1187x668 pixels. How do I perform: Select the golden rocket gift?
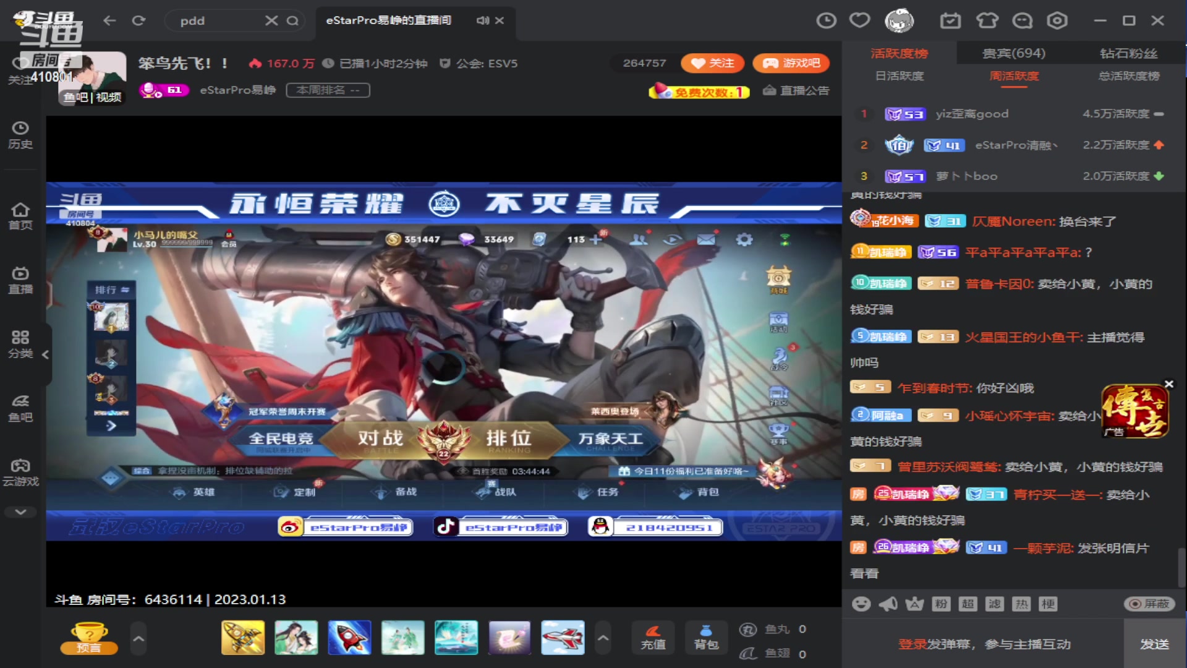tap(242, 638)
